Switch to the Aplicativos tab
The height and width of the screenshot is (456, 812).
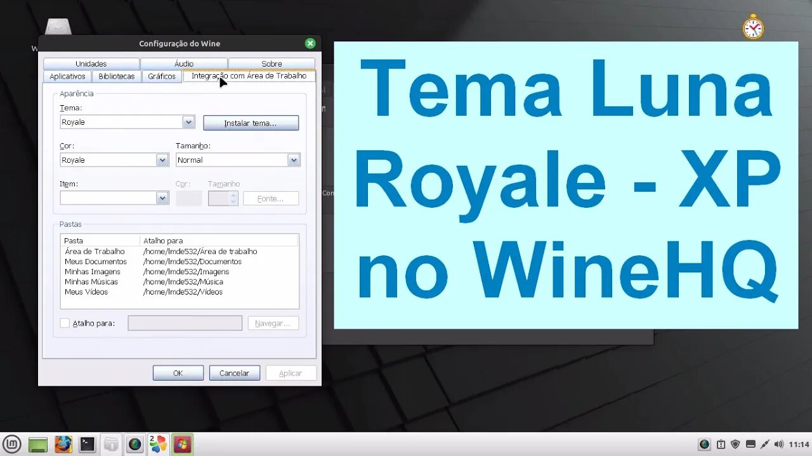click(67, 76)
